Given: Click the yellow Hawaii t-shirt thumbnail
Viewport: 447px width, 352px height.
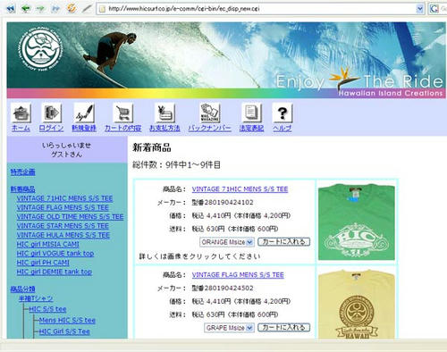Looking at the screenshot, I should 357,304.
